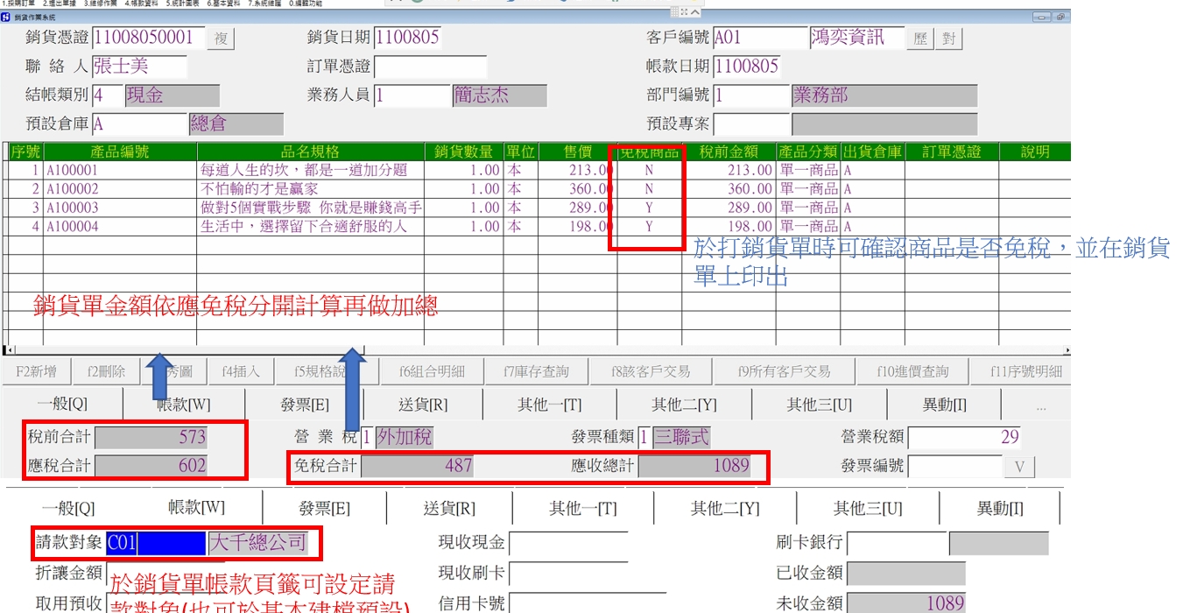Click the f6組合明細 button

tap(432, 371)
